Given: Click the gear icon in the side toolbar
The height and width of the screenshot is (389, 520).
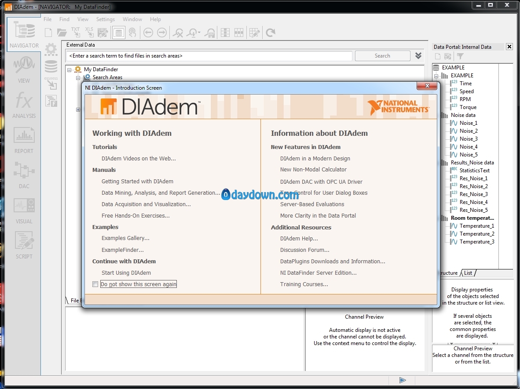Looking at the screenshot, I should 51,49.
